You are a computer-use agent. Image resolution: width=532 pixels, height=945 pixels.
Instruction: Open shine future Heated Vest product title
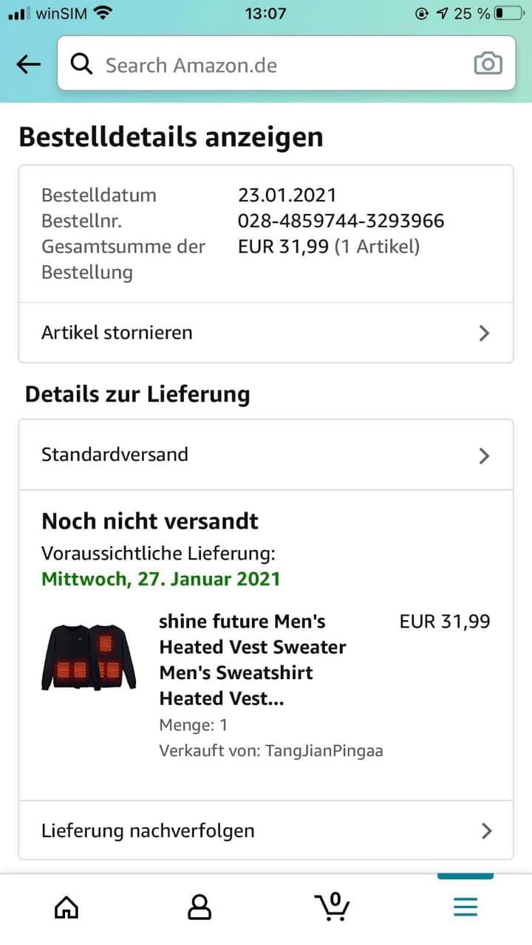[x=252, y=659]
